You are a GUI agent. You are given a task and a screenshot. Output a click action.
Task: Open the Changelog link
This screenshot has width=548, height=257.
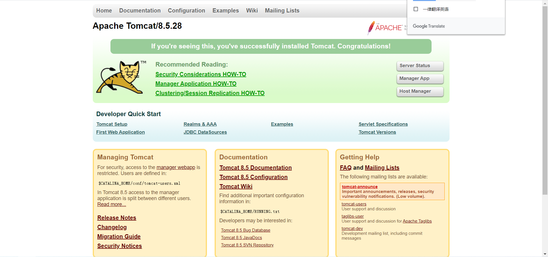pyautogui.click(x=112, y=227)
